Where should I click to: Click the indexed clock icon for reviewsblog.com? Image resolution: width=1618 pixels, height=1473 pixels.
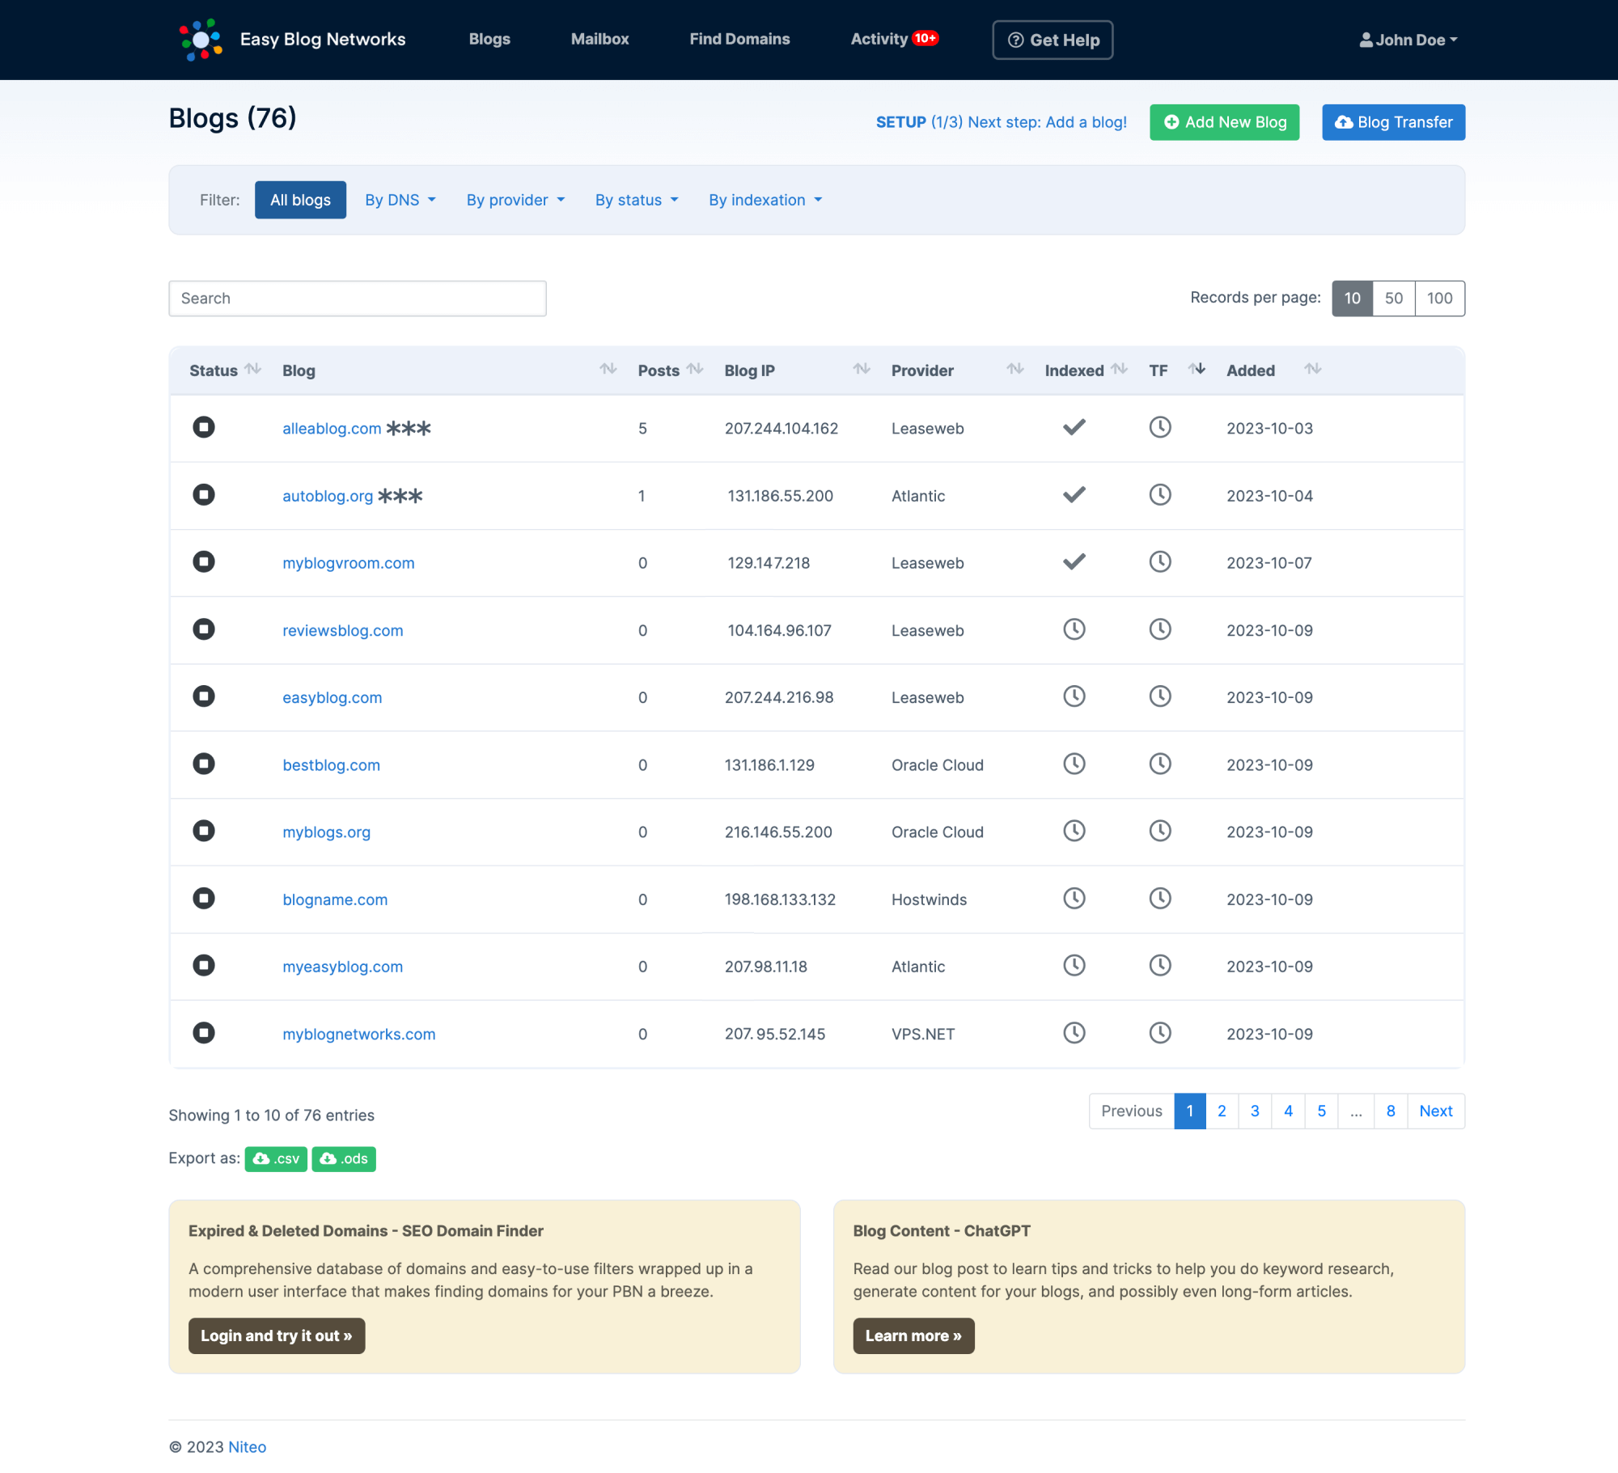(1074, 629)
